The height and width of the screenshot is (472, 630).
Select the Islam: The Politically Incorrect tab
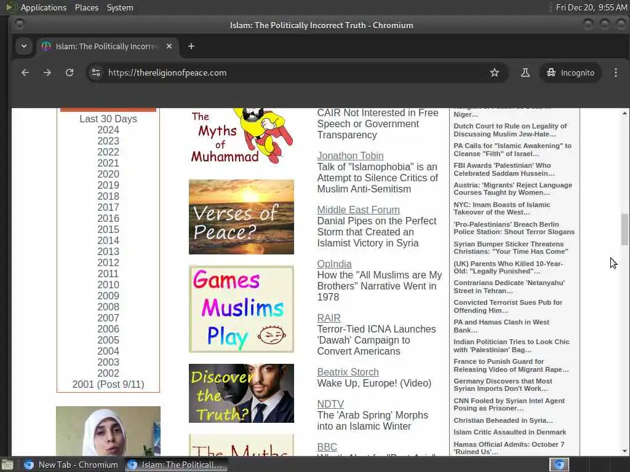click(x=107, y=46)
